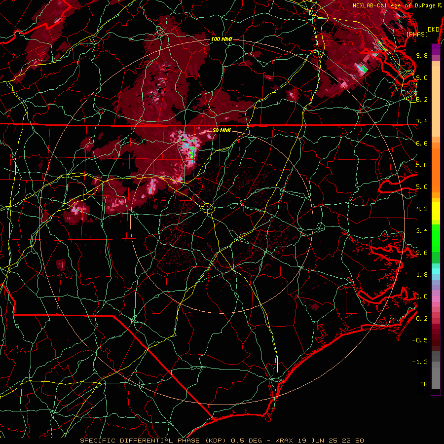
Task: Pick the cyan color bar segment
Action: (x=436, y=271)
